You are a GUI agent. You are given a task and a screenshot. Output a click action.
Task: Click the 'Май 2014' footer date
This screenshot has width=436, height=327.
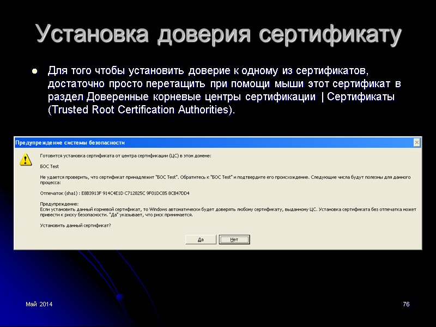39,304
